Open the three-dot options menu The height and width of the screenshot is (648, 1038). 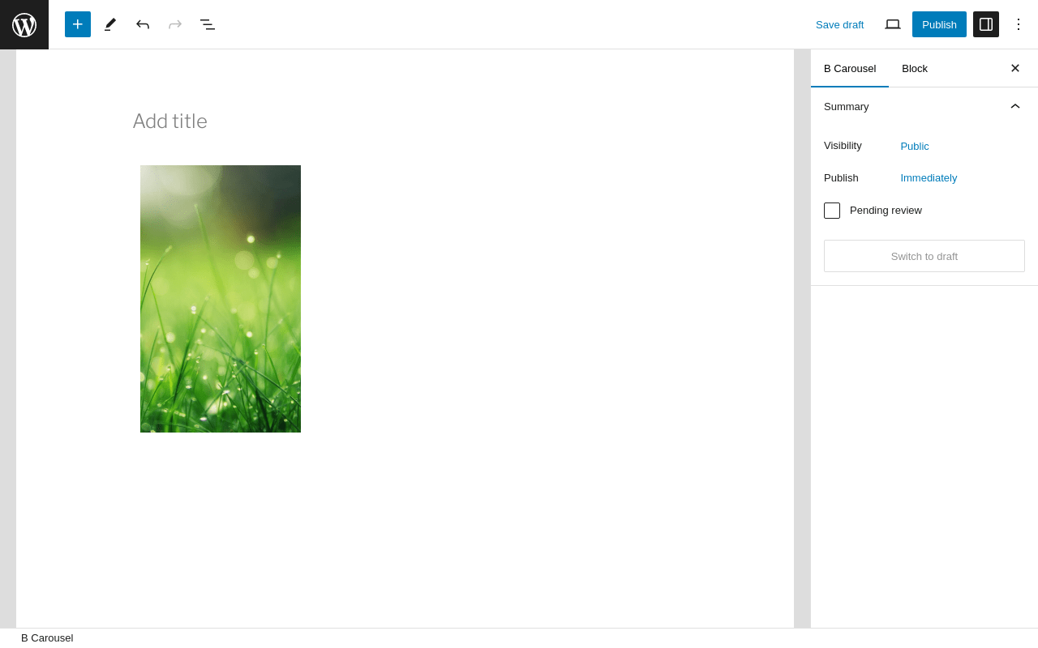(1019, 24)
